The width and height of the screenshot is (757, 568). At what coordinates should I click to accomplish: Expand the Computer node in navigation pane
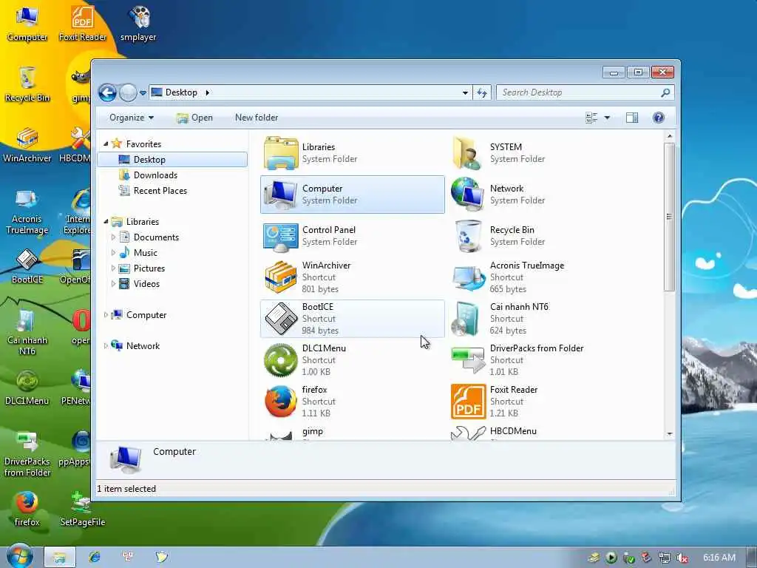(106, 315)
